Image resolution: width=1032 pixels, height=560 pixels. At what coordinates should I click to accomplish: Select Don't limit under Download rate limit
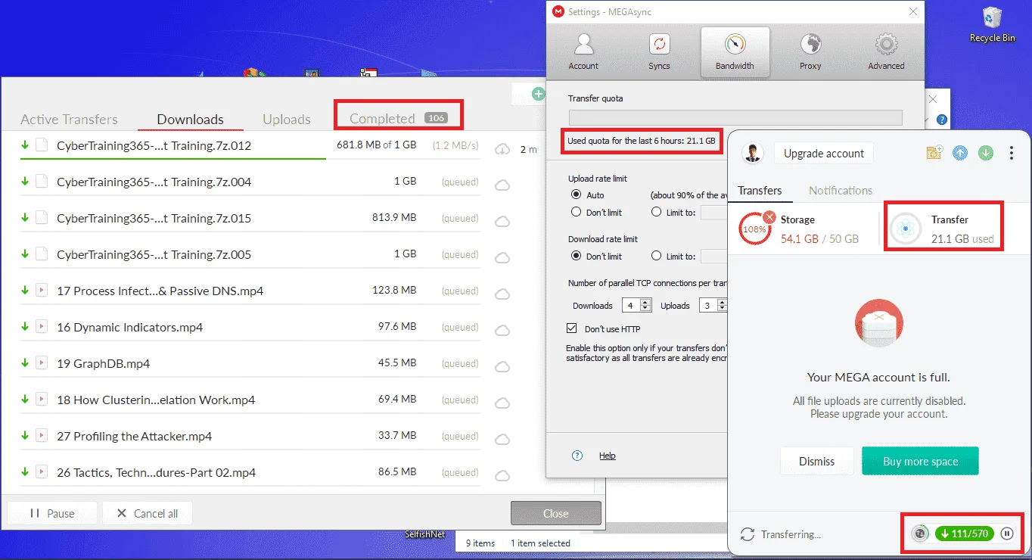[x=576, y=257]
